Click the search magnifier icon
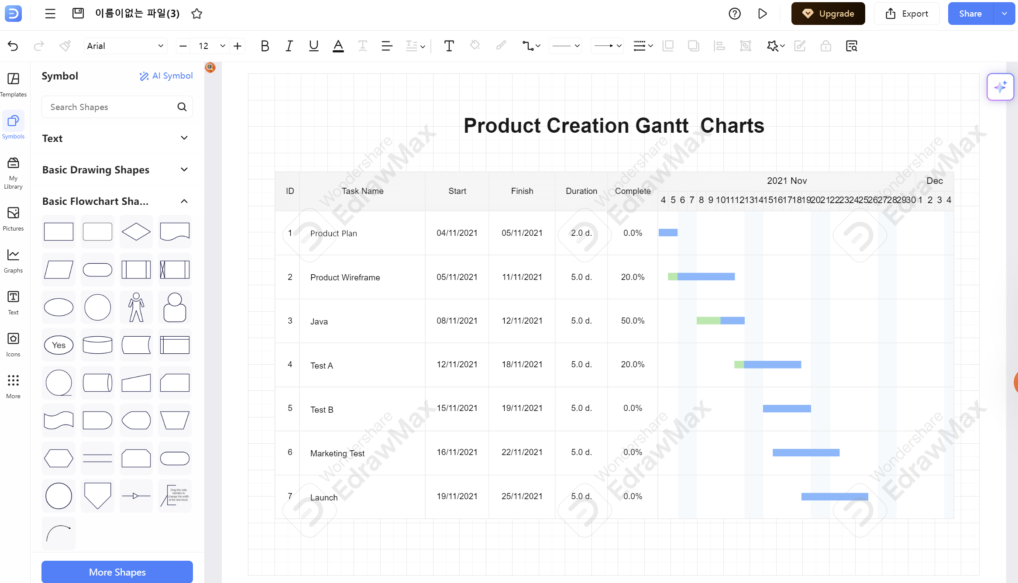1018x583 pixels. (x=182, y=107)
